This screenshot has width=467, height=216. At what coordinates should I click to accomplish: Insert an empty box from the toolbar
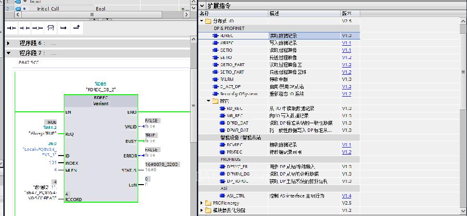[x=51, y=29]
